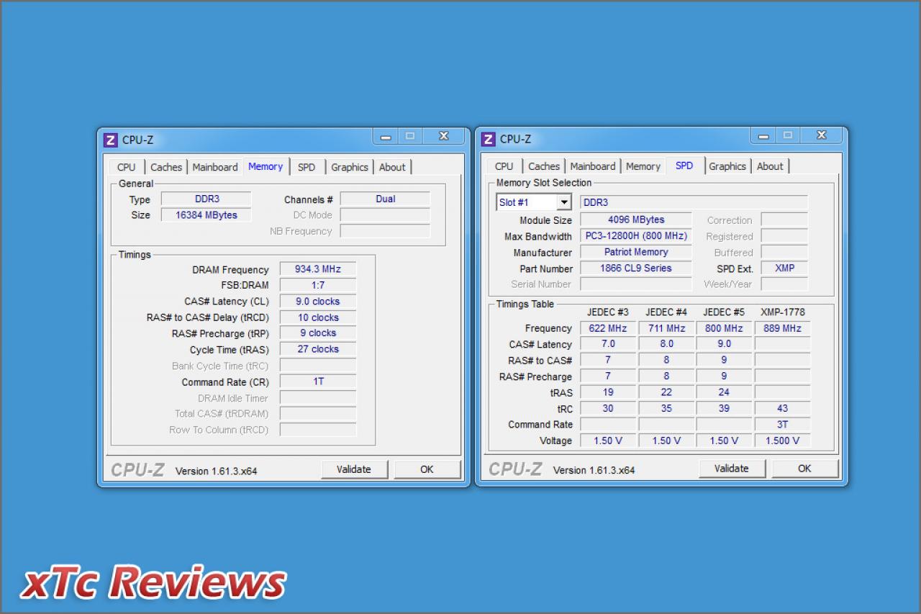Click the 711 MHz frequency cell

pos(666,328)
